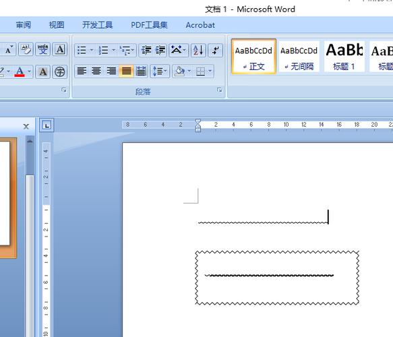Decrease paragraph indent
This screenshot has width=393, height=337.
point(146,50)
